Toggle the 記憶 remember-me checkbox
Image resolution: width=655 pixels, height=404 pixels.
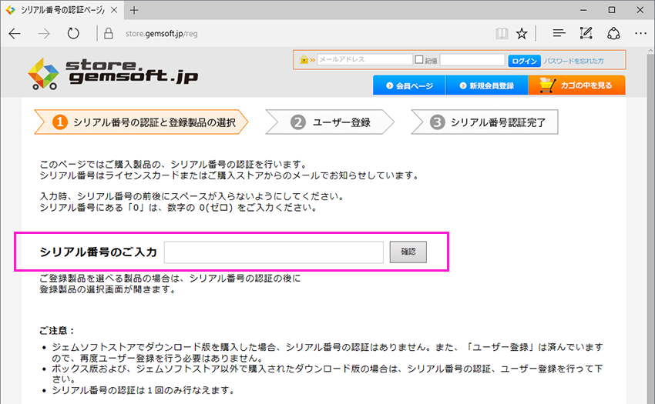coord(419,60)
